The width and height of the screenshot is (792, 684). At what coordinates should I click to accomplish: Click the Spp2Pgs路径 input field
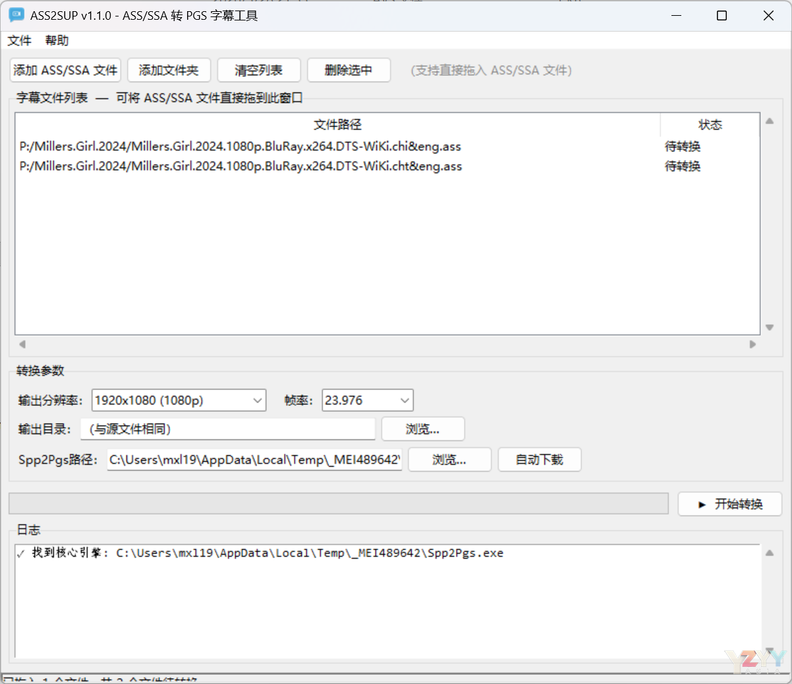[x=254, y=460]
